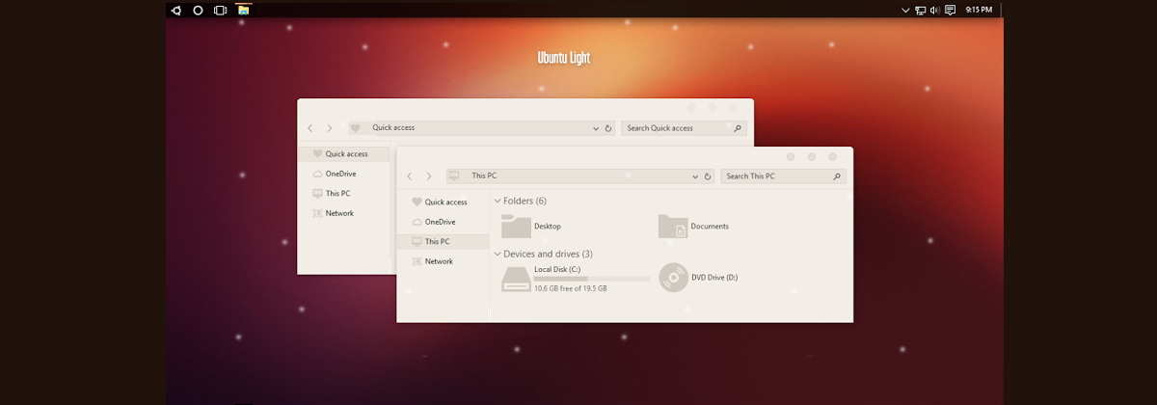Select the Documents folder icon

673,227
